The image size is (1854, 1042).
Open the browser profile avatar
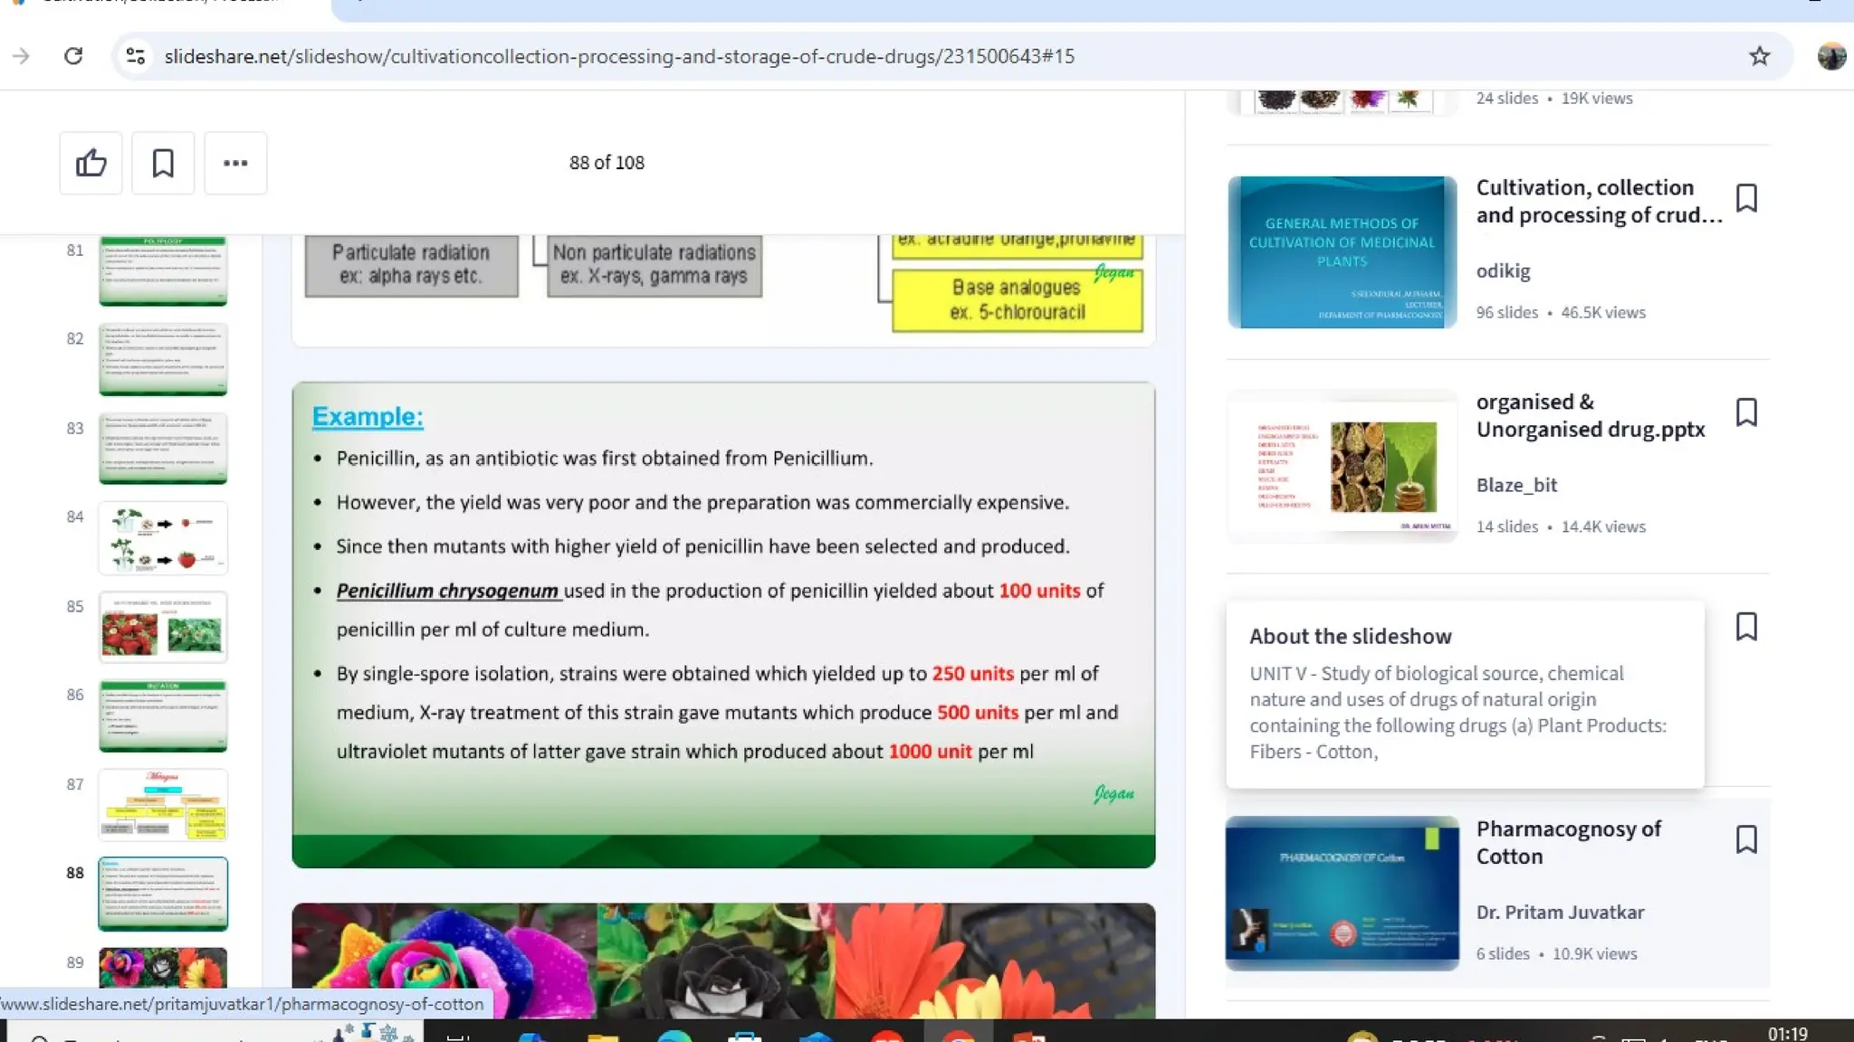coord(1831,56)
